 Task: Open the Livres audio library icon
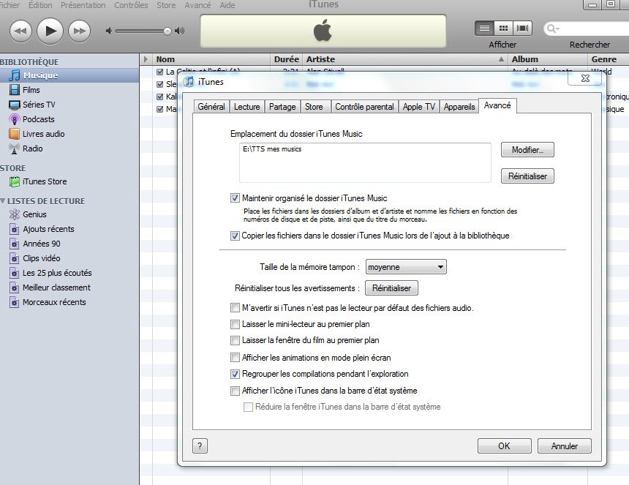coord(15,134)
